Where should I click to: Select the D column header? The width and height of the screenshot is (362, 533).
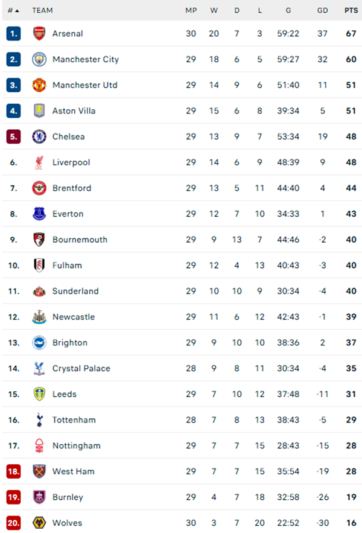pos(237,10)
